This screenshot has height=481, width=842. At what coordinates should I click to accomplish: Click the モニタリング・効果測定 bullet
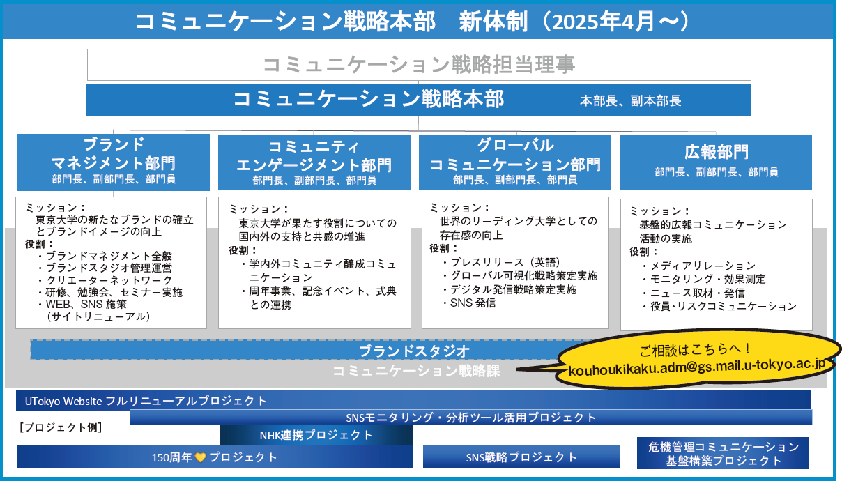coord(703,279)
